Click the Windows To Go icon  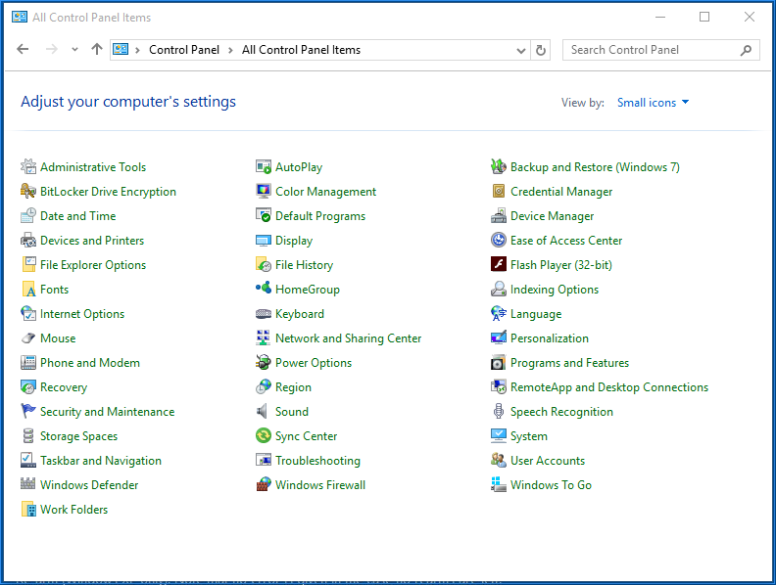point(499,485)
